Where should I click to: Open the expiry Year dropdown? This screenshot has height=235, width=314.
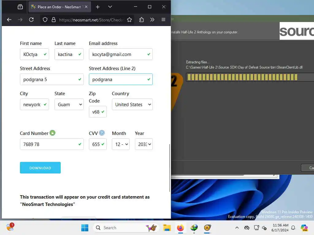click(x=144, y=144)
